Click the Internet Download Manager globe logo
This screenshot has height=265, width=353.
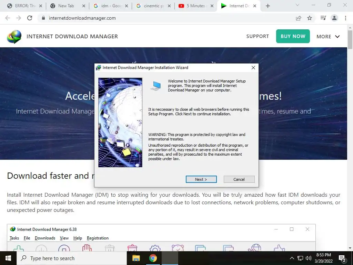[x=14, y=37]
